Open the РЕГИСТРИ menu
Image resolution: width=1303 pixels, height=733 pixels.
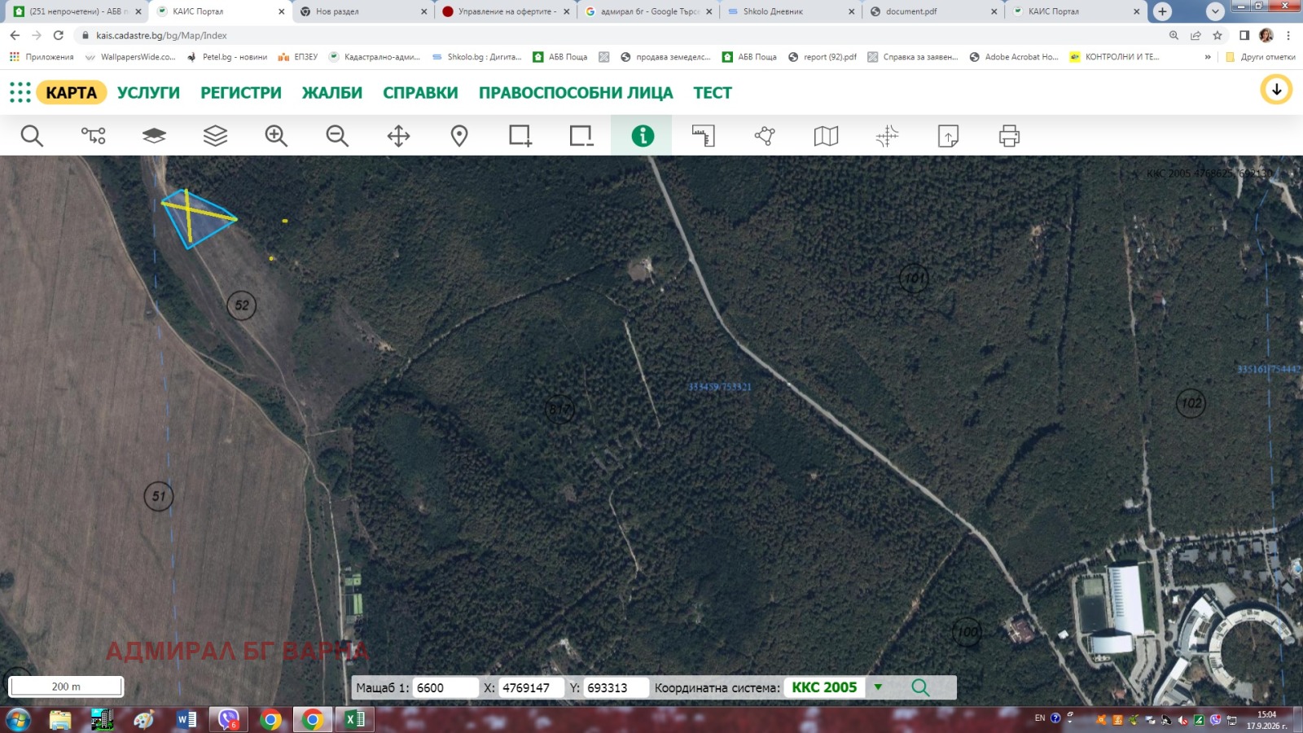(241, 92)
